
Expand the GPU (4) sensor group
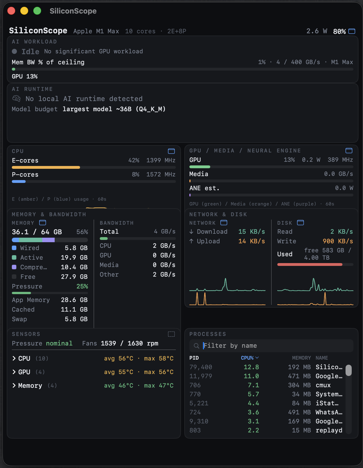click(x=14, y=372)
